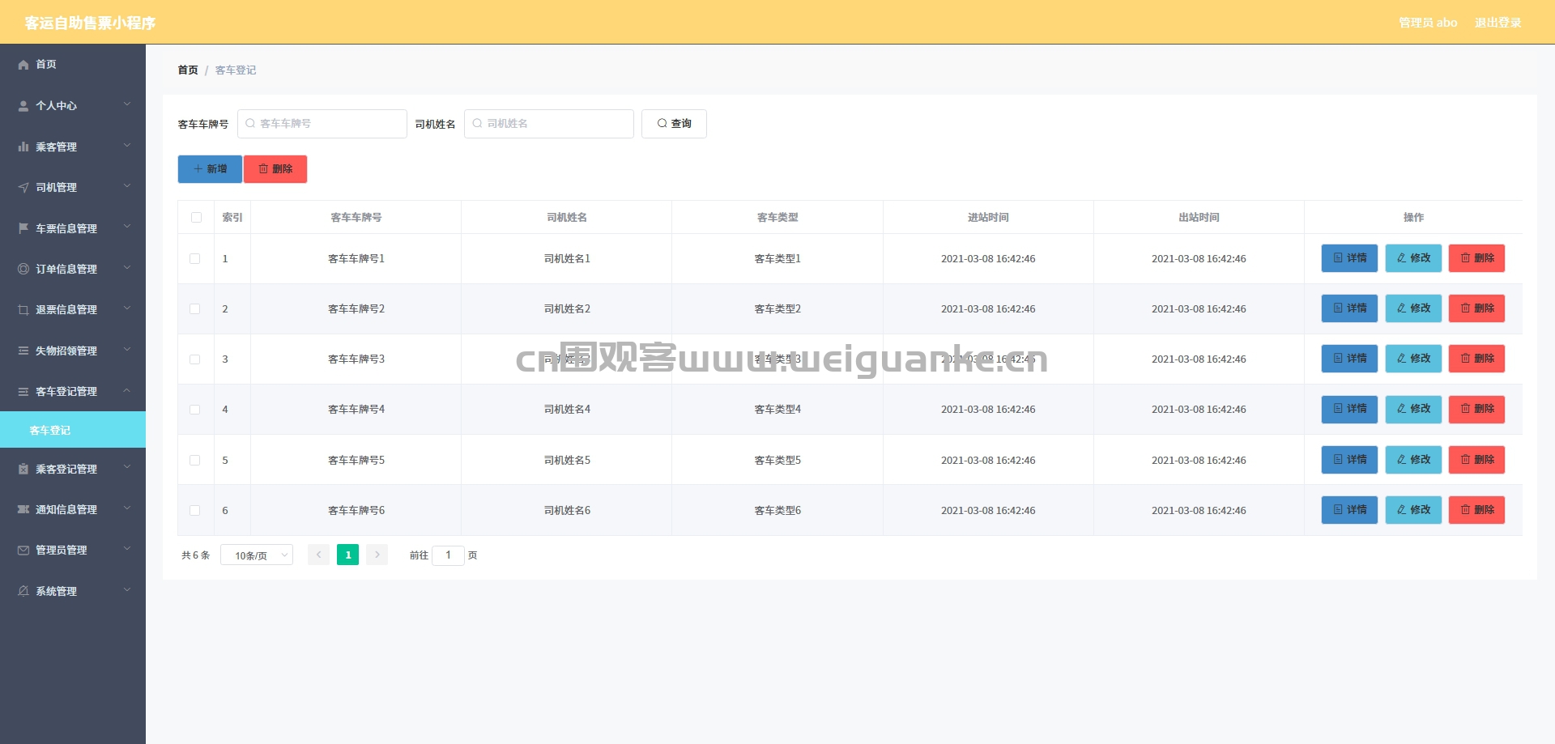
Task: Click the bar chart icon beside 乘客管理
Action: (x=23, y=147)
